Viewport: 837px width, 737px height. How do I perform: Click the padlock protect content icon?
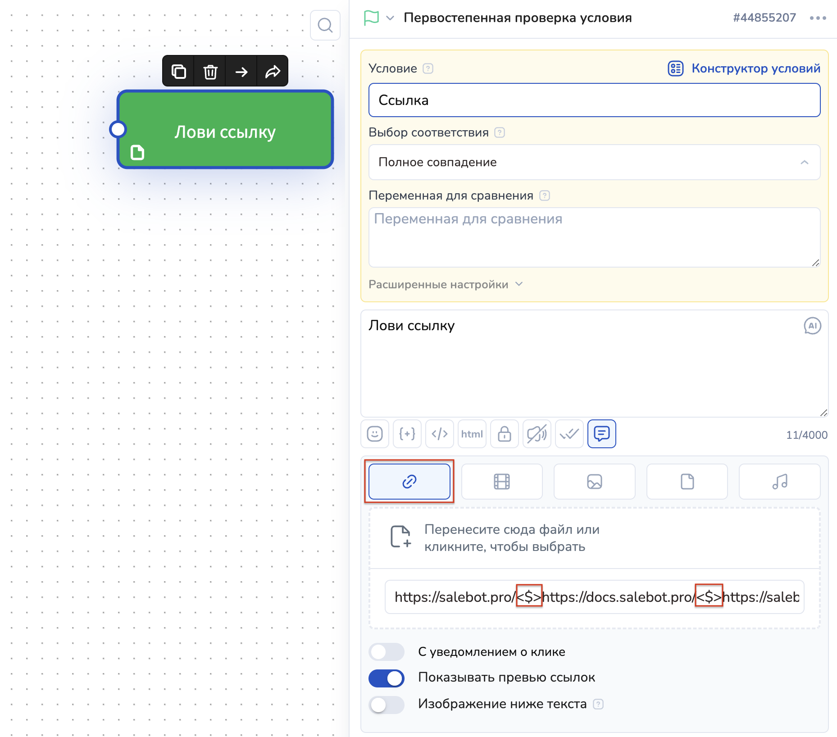(x=504, y=434)
